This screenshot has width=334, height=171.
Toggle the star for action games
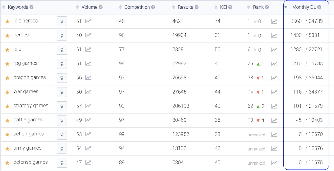click(x=8, y=135)
